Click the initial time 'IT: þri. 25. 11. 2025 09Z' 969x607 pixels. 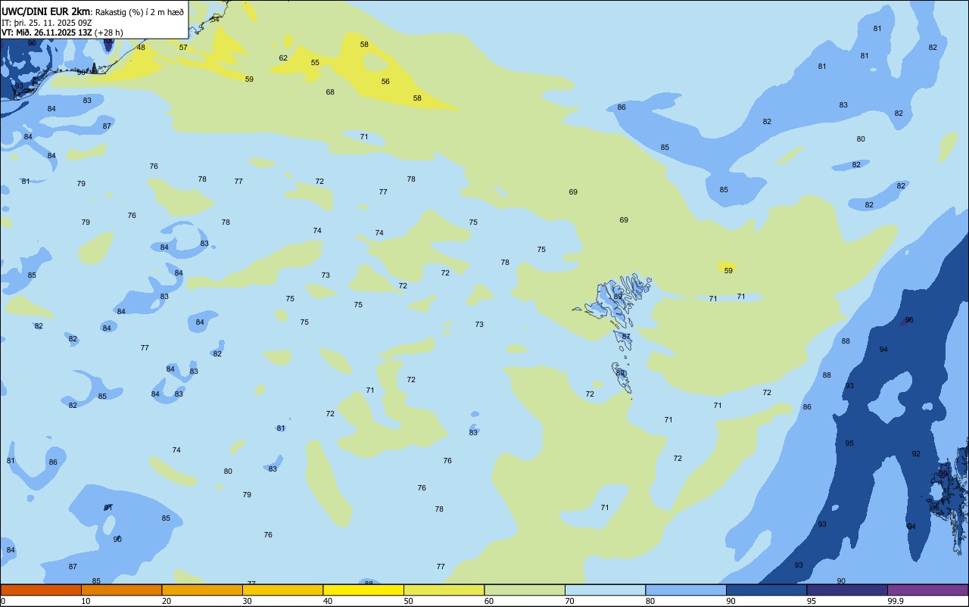pyautogui.click(x=46, y=22)
